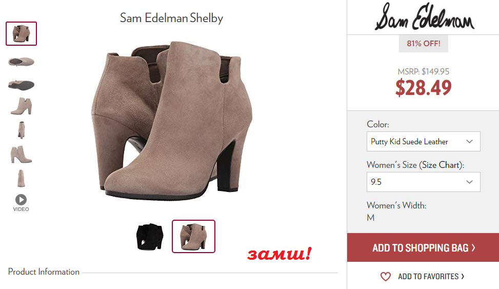Play the product video icon
Viewport: 499px width, 289px height.
(x=21, y=200)
